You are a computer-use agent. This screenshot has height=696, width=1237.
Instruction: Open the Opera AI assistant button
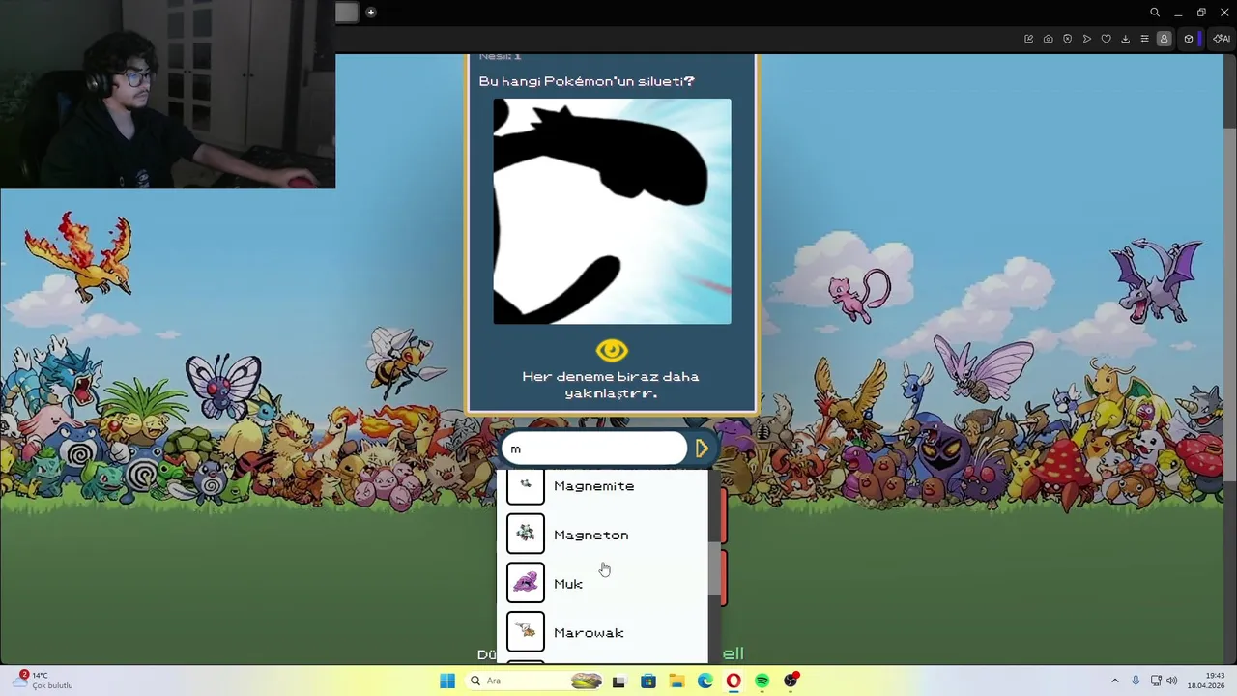click(1222, 39)
